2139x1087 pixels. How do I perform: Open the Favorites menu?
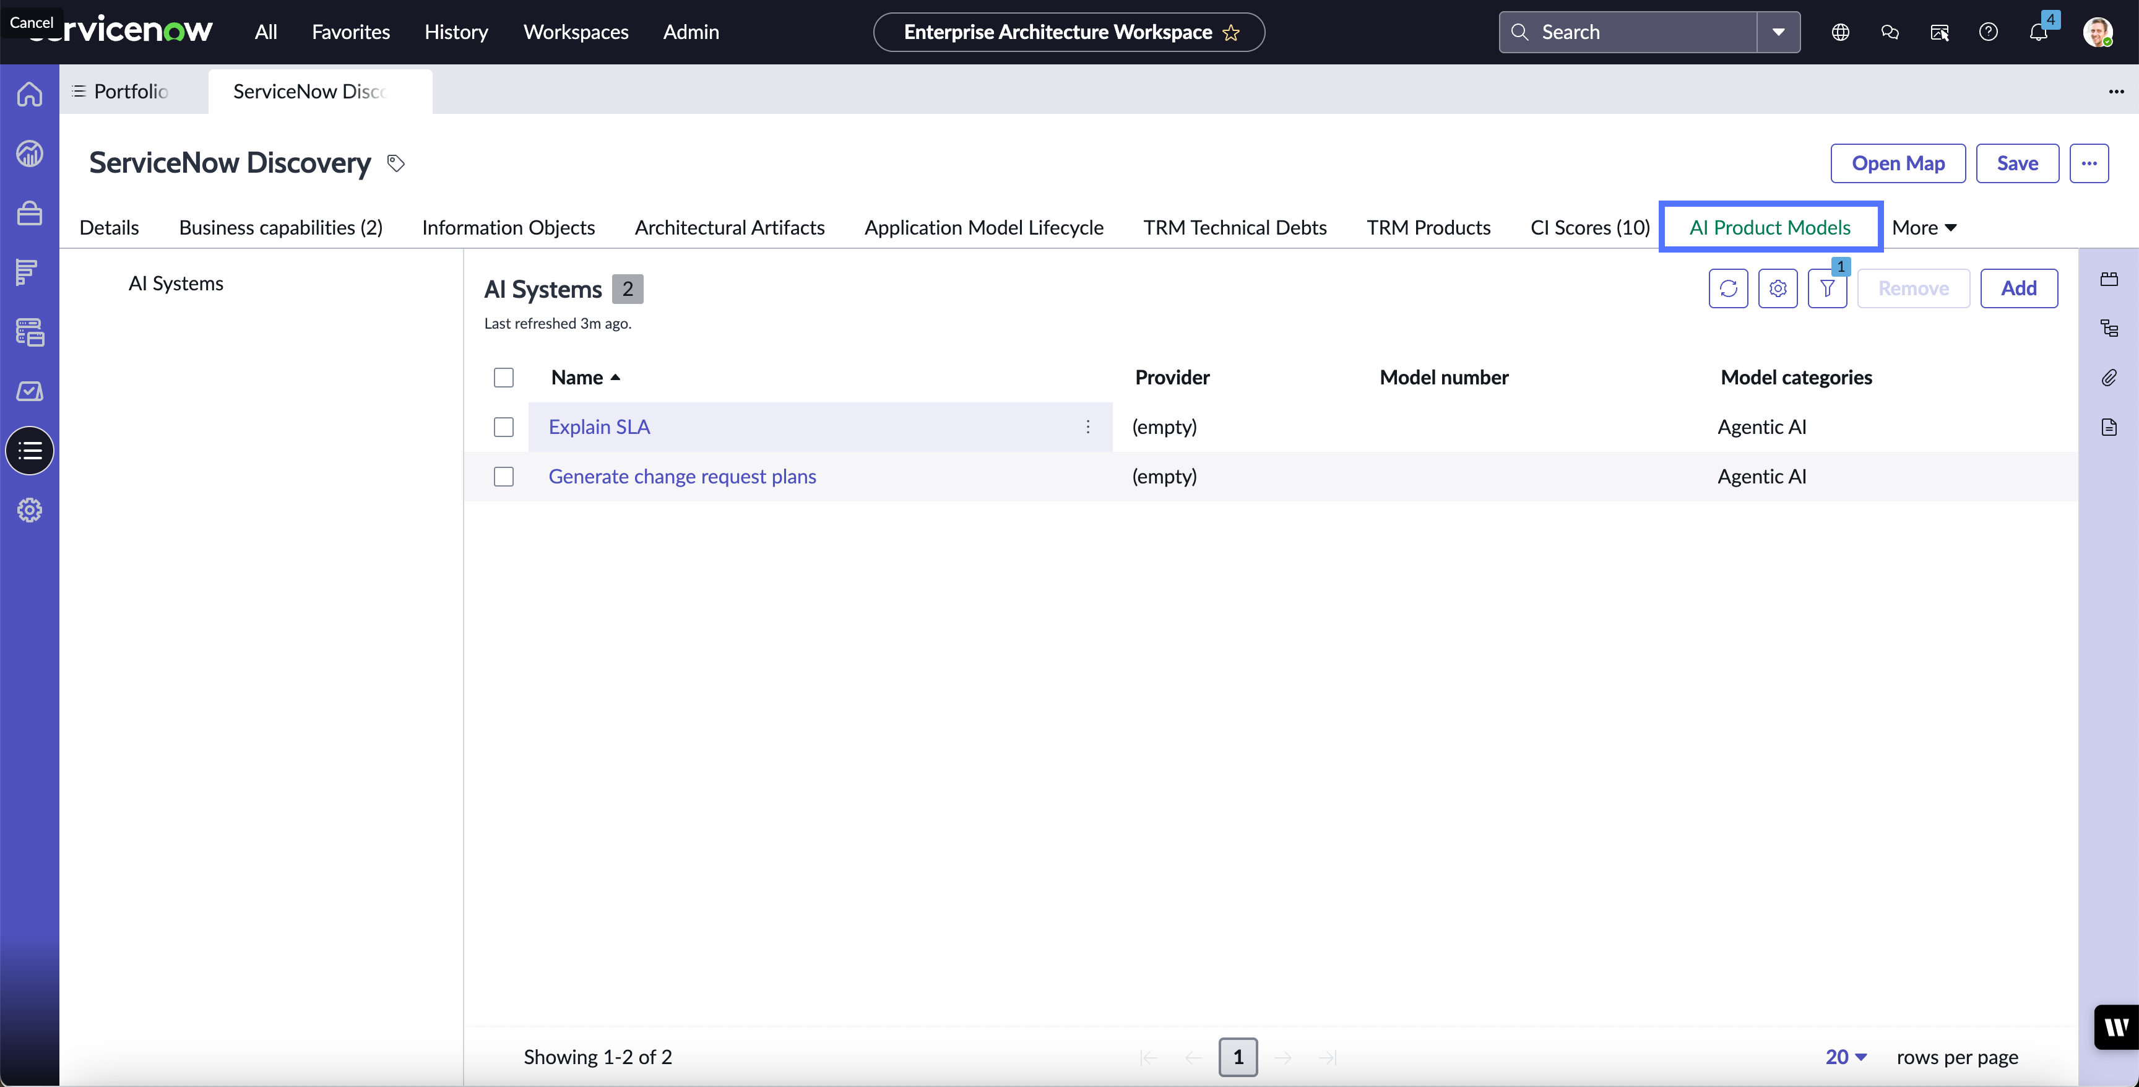[350, 32]
